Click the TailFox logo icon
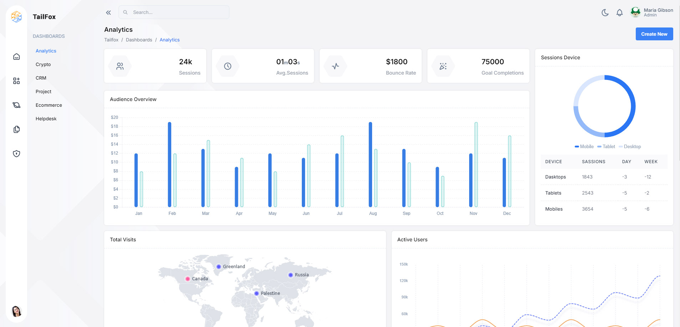The height and width of the screenshot is (327, 680). pyautogui.click(x=16, y=16)
